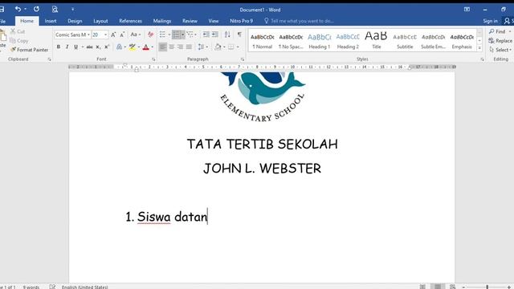Click the Borders icon
Screen dimensions: 514x289
point(231,47)
